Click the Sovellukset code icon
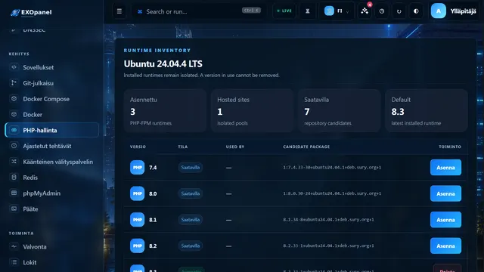 click(x=14, y=67)
